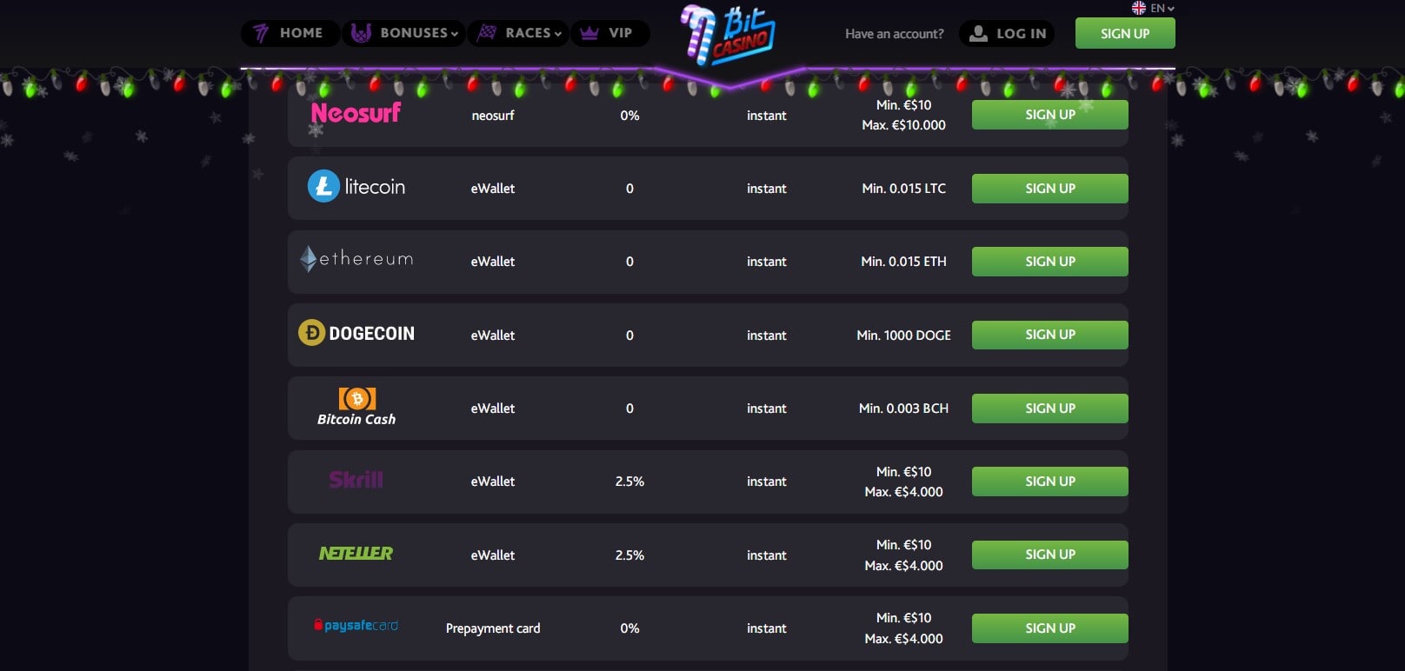Click the Litecoin logo icon
This screenshot has width=1405, height=671.
[x=323, y=186]
